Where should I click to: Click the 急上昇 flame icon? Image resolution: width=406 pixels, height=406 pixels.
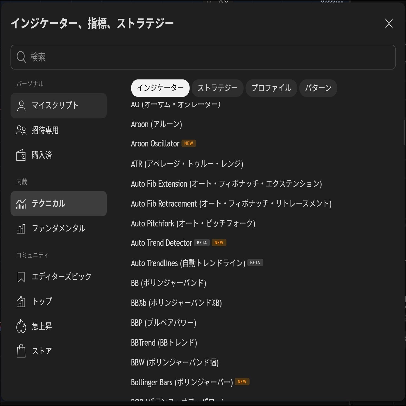(21, 326)
